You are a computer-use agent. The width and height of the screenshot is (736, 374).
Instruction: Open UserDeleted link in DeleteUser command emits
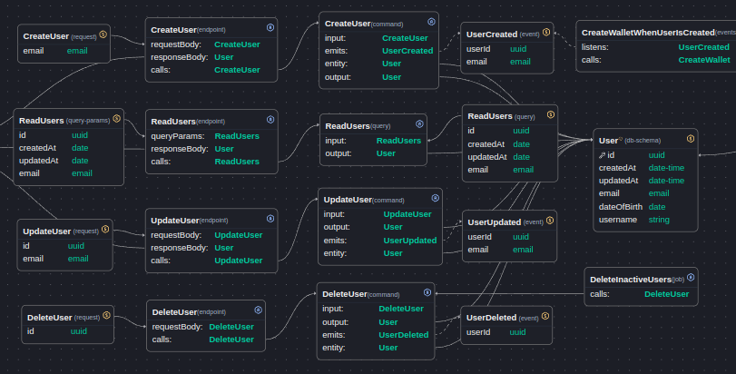click(403, 335)
